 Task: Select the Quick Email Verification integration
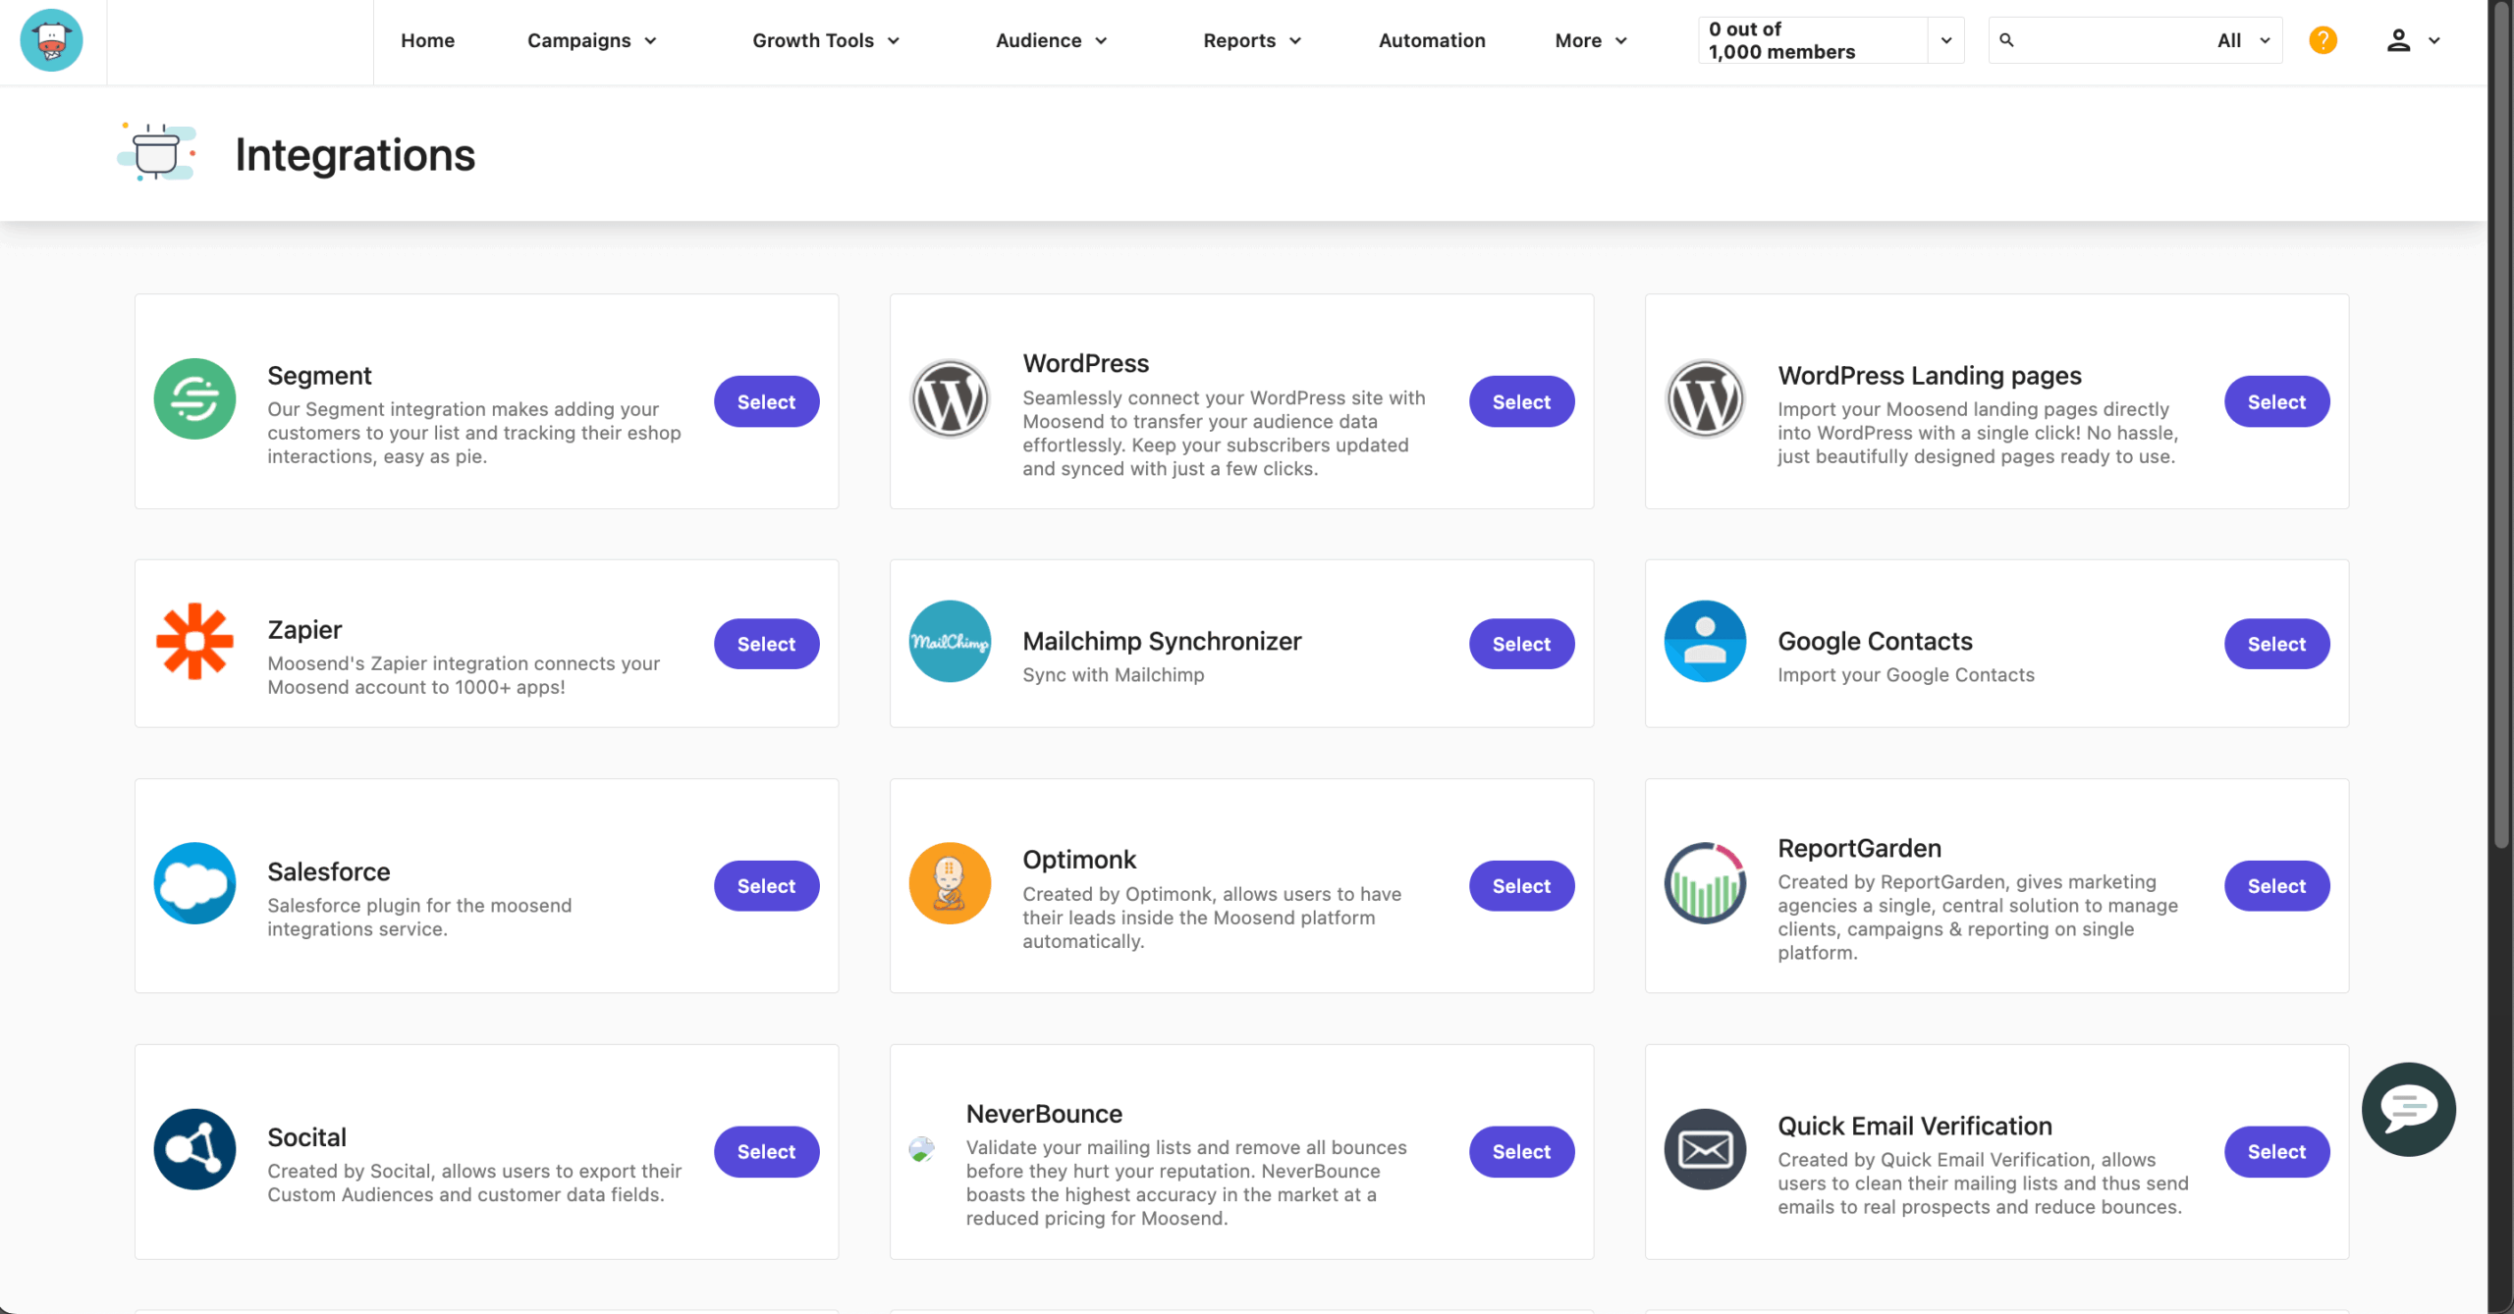(x=2276, y=1151)
